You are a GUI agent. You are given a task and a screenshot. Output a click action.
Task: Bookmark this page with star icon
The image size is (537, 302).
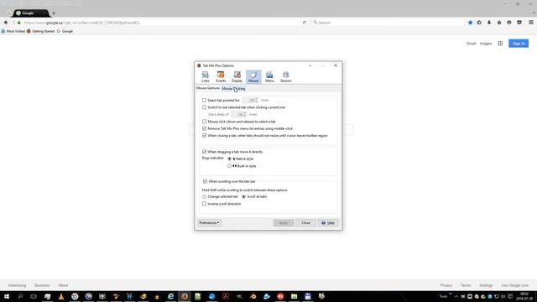click(470, 23)
